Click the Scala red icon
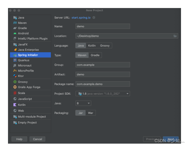Viewport: 189px width, 146px height. 15,93
